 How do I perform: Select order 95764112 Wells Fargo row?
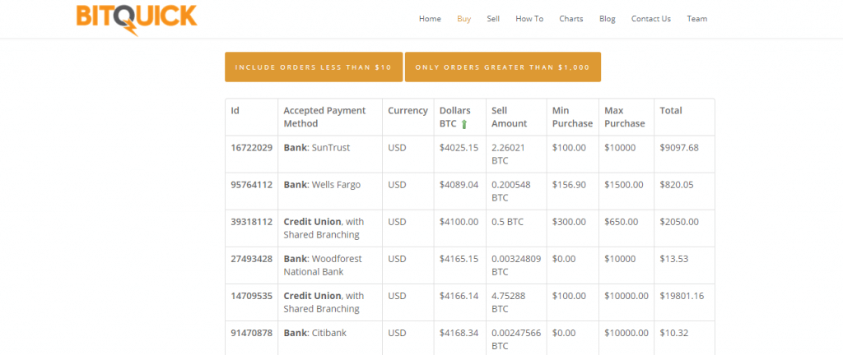pyautogui.click(x=470, y=191)
